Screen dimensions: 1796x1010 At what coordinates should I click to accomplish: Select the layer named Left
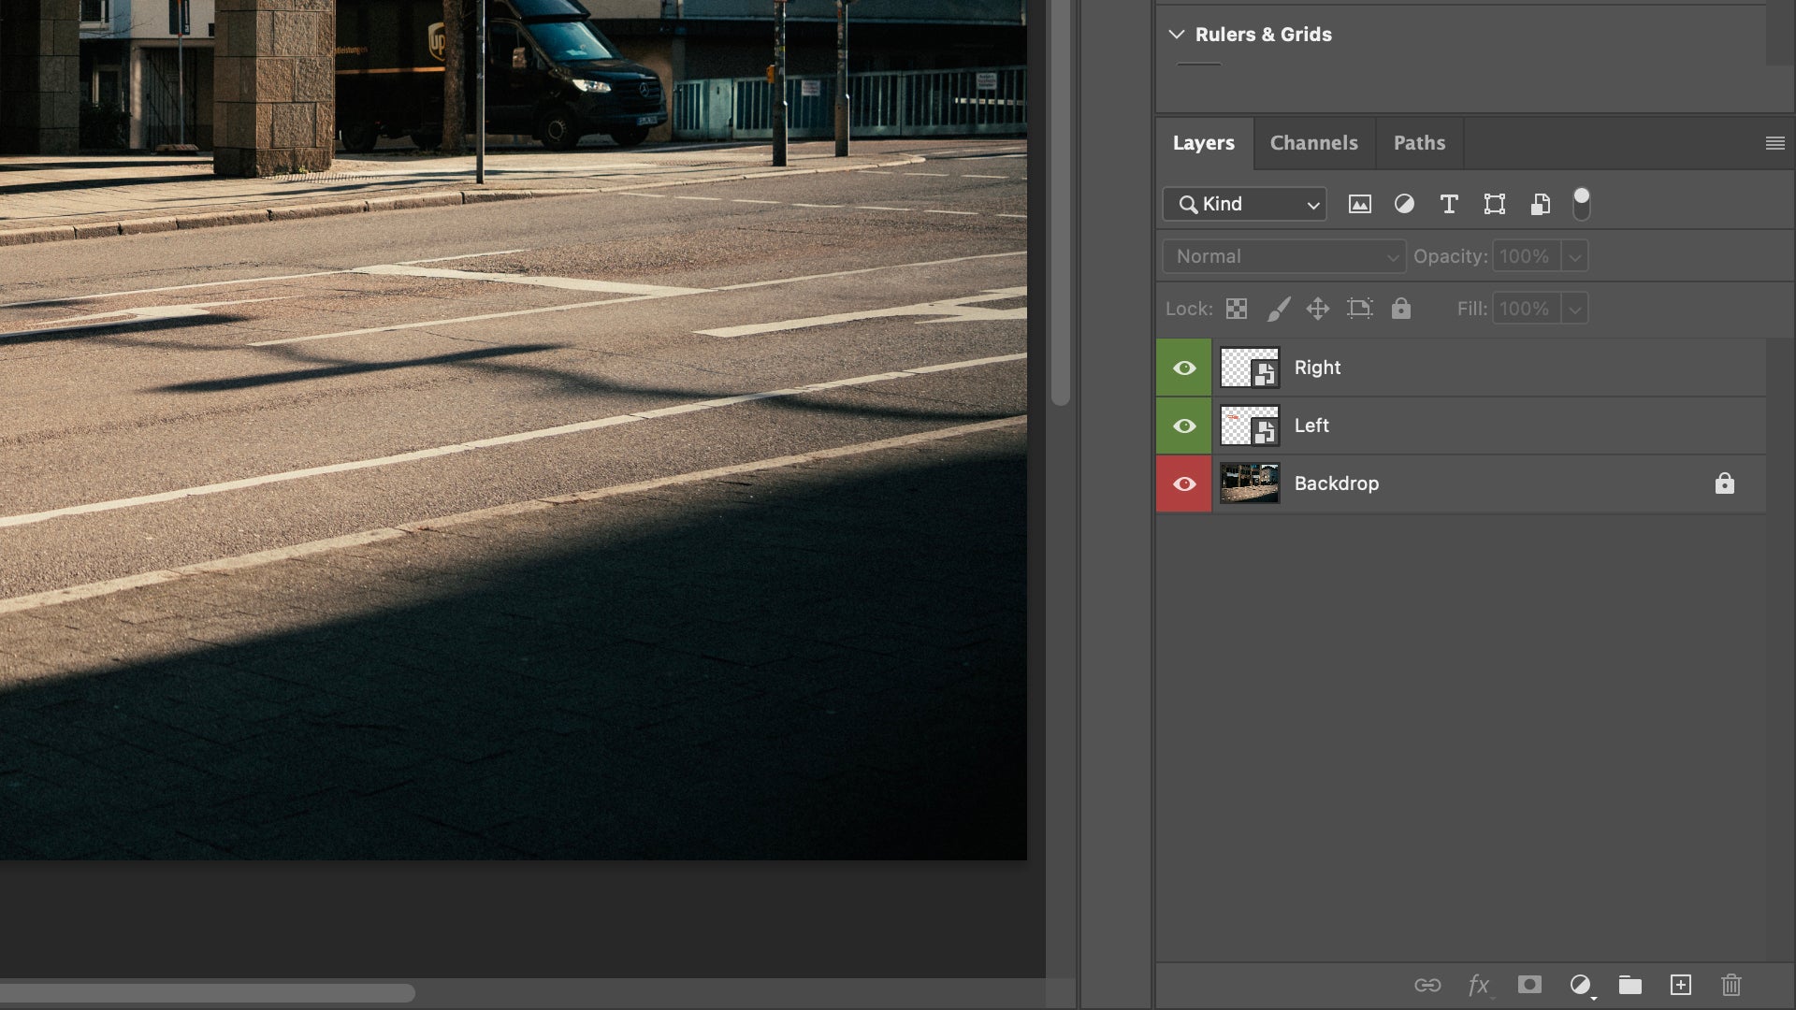pos(1311,426)
